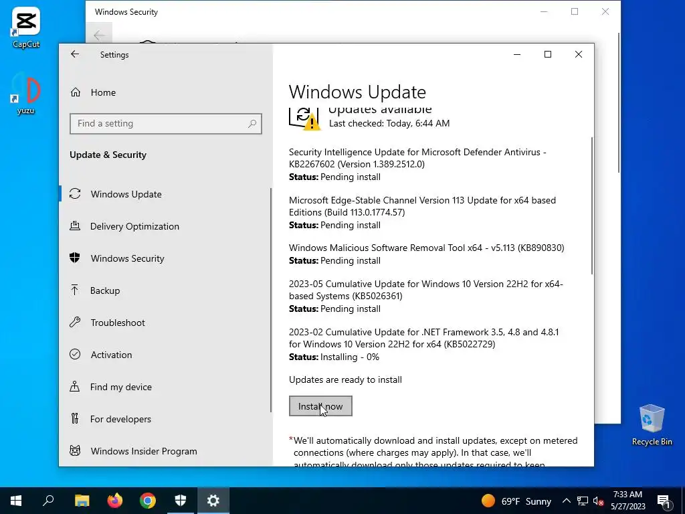Image resolution: width=685 pixels, height=514 pixels.
Task: Click the Settings back arrow
Action: (75, 54)
